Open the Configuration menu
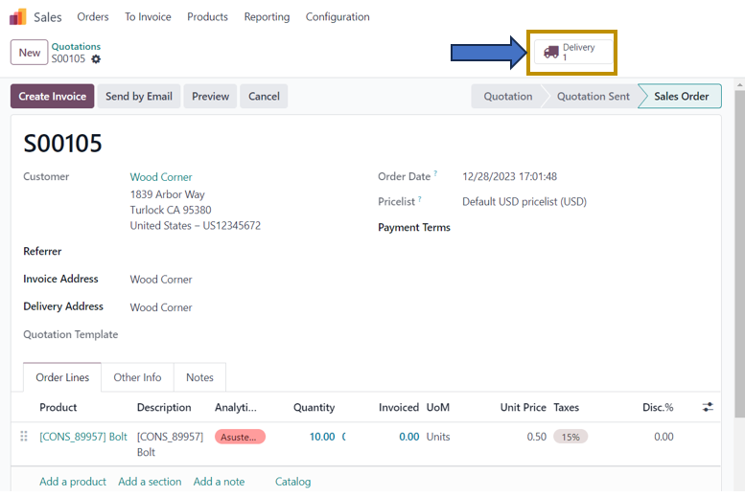 pyautogui.click(x=338, y=16)
